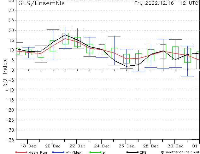Screen dimensions: 200x154
Task: Click the 20 y-axis value
Action: [x=11, y=30]
